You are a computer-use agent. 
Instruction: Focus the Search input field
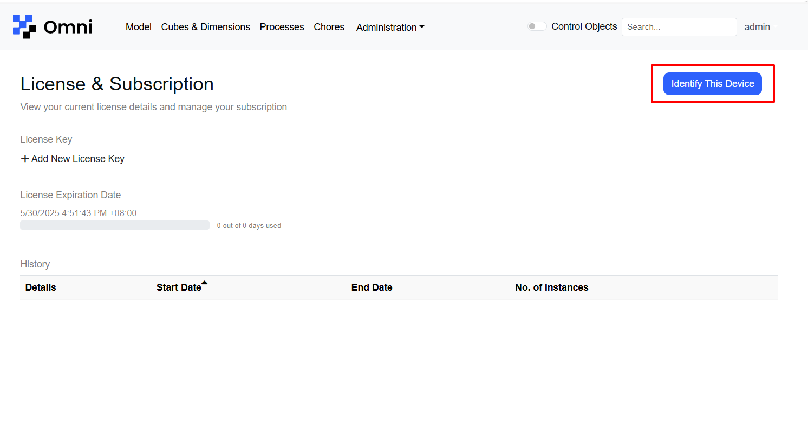679,27
